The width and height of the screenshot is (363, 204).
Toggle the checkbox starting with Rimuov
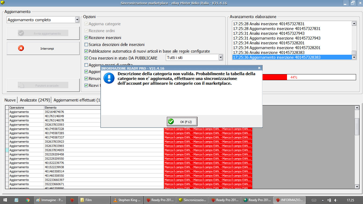coord(86,79)
